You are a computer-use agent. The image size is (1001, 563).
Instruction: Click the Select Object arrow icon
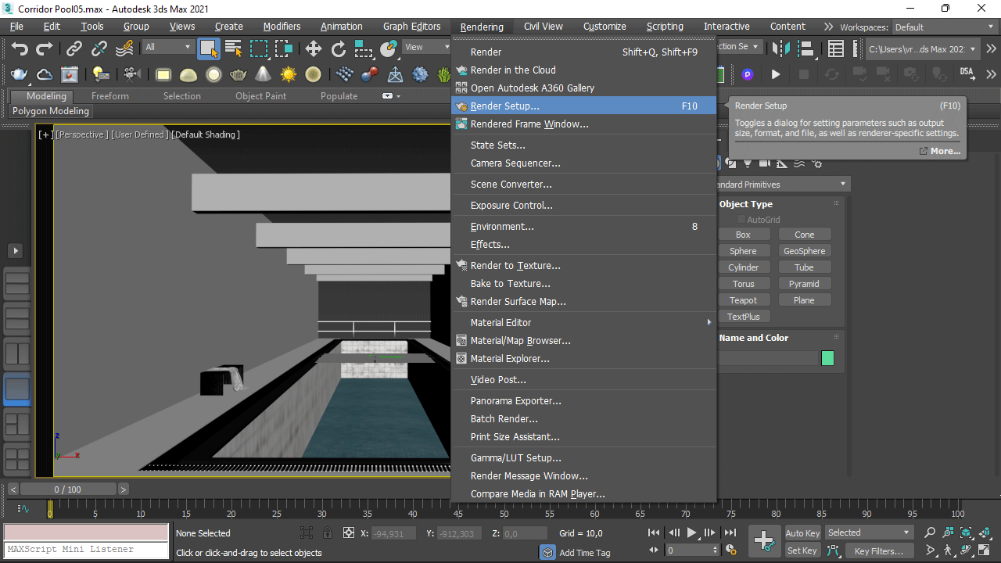click(207, 48)
